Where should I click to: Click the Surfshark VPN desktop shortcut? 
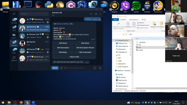[x=147, y=6]
